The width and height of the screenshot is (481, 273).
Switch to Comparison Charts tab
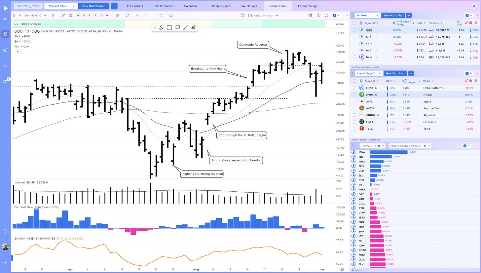[222, 6]
